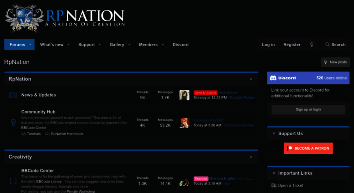
Task: Select the Forums navigation tab
Action: click(17, 45)
